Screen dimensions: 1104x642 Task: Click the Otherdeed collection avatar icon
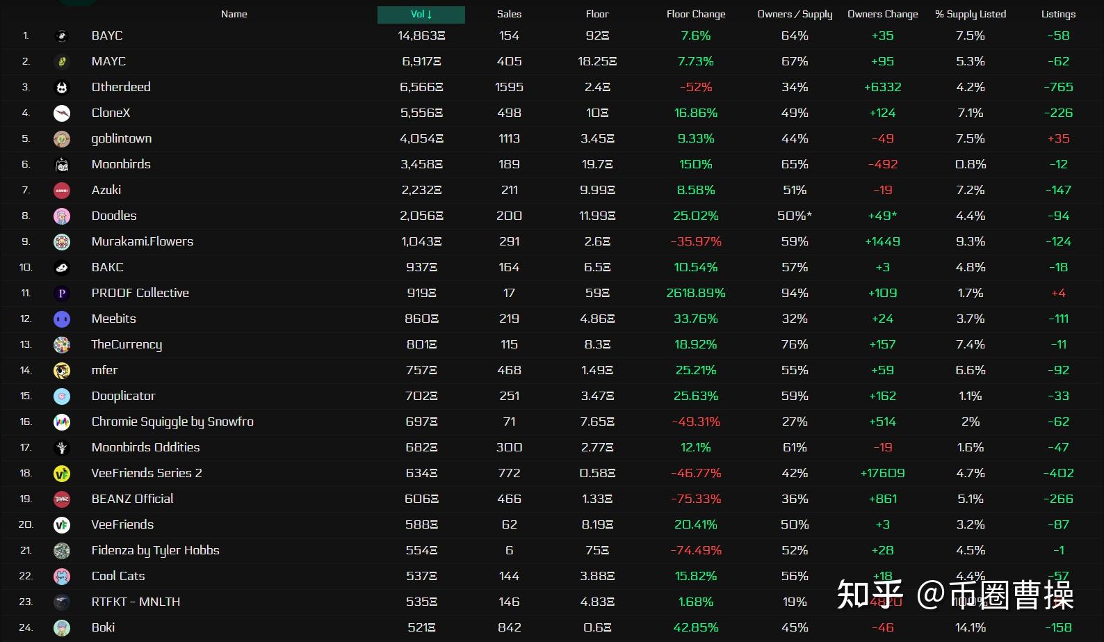point(62,88)
